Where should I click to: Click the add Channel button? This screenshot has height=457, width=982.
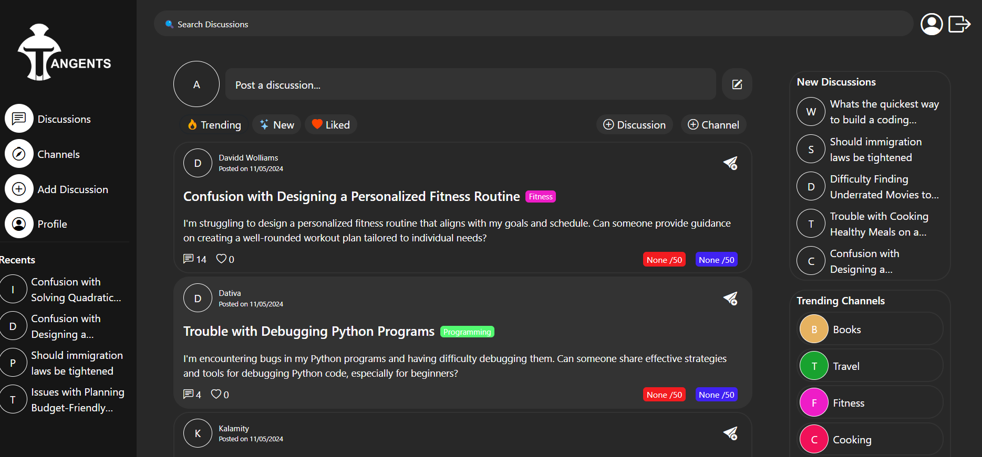coord(713,125)
